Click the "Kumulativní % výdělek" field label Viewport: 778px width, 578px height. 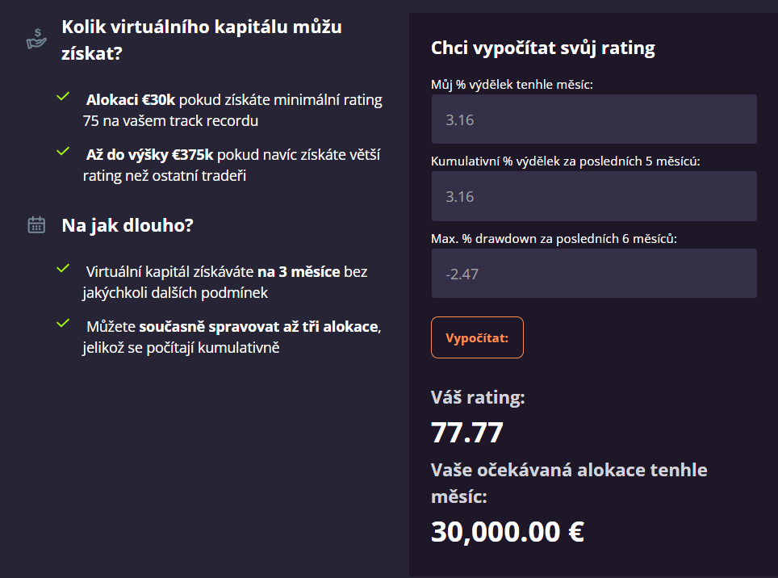566,161
